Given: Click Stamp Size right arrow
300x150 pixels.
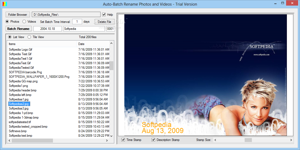Looking at the screenshot, I should click(x=291, y=140).
